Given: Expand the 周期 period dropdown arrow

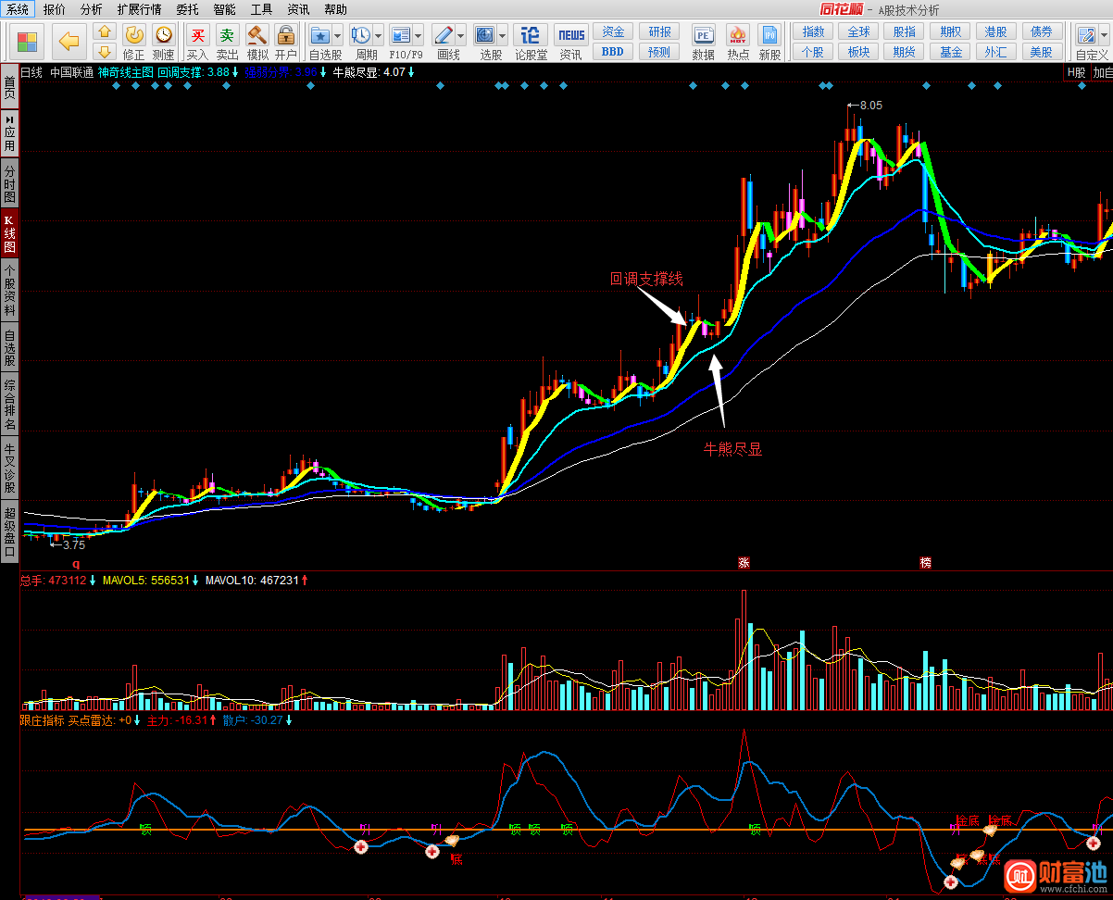Looking at the screenshot, I should click(x=378, y=36).
